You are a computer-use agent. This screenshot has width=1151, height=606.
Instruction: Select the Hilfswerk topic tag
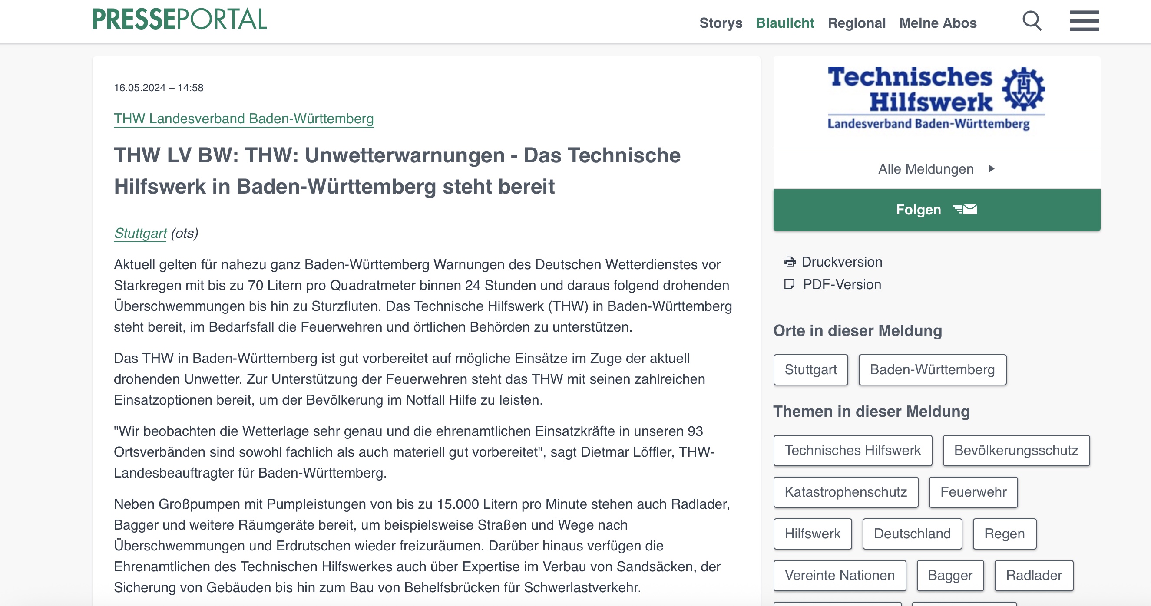coord(812,534)
